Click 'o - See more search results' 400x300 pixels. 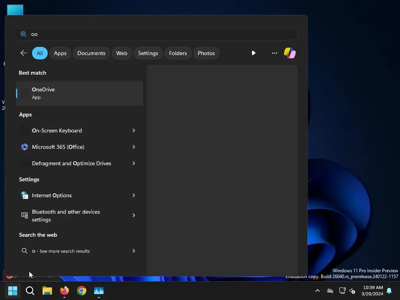(x=79, y=251)
